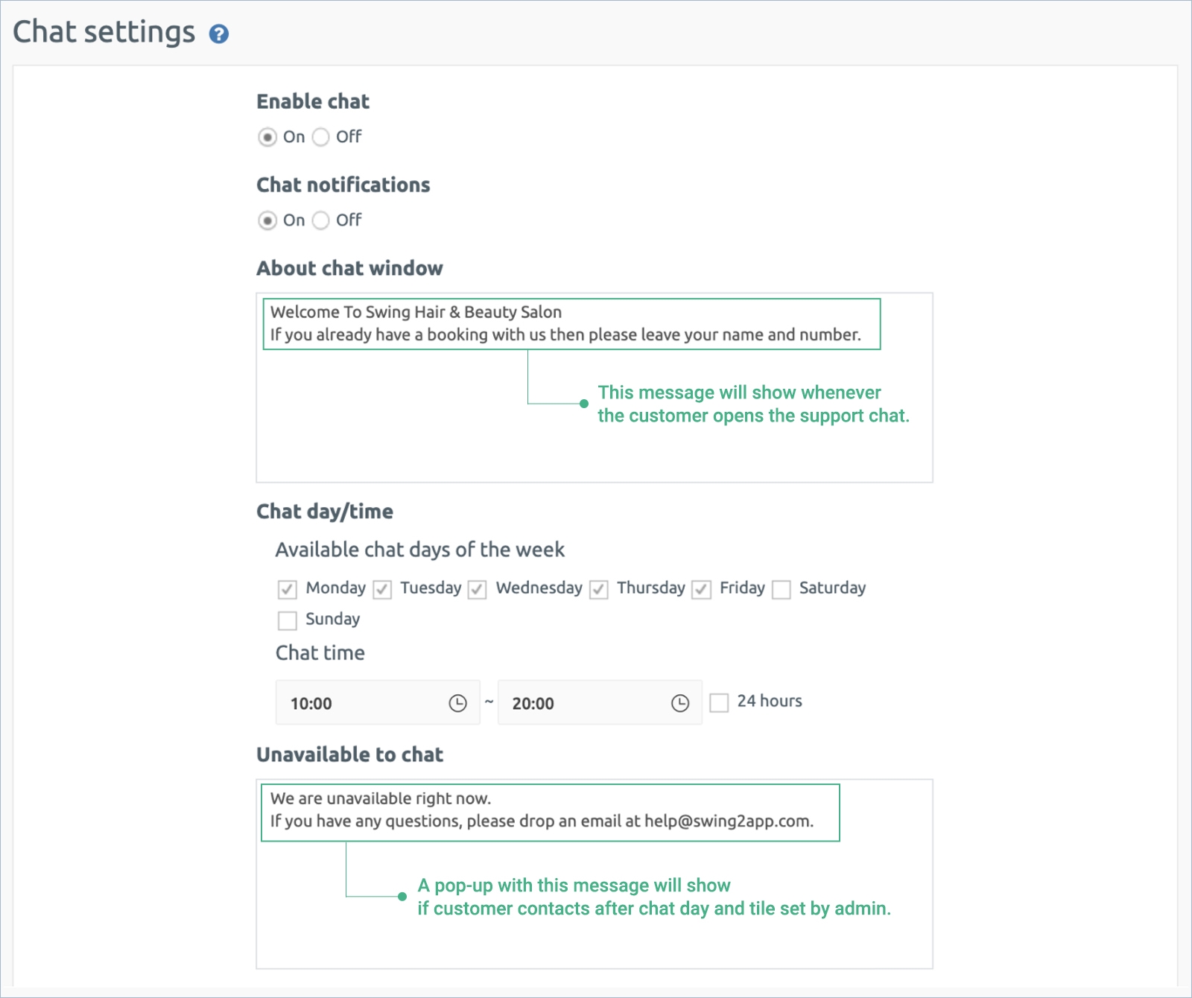Click the 20:00 end time field
Viewport: 1192px width, 998px height.
point(581,703)
